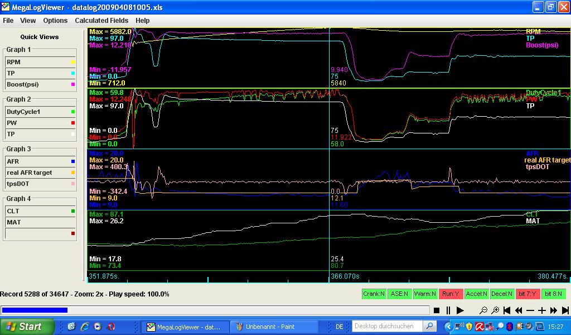The image size is (571, 335).
Task: Pause the log playback
Action: coord(448,310)
